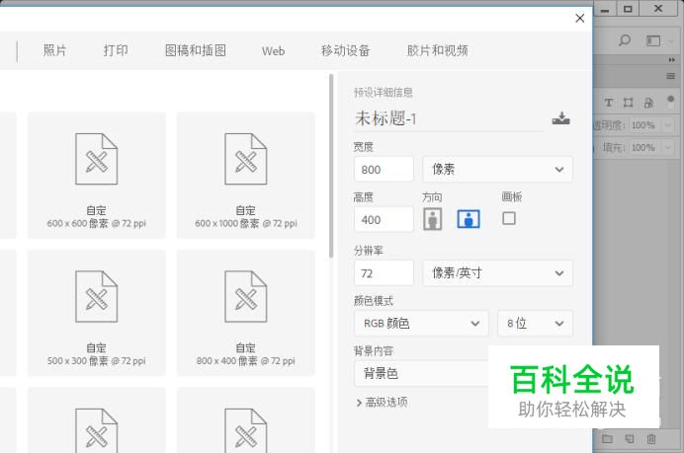Click the width field showing 800
This screenshot has width=684, height=453.
384,170
